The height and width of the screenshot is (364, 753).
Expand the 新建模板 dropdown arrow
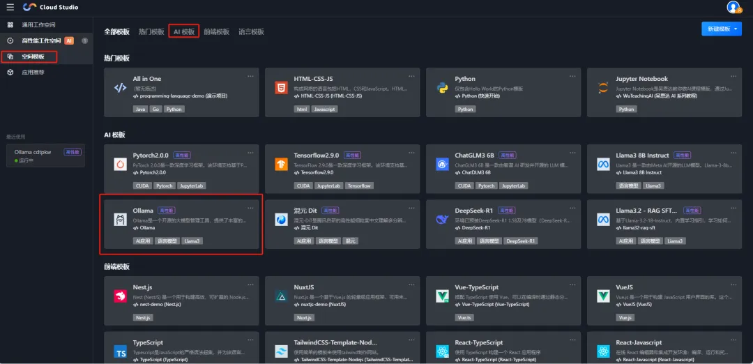(736, 29)
